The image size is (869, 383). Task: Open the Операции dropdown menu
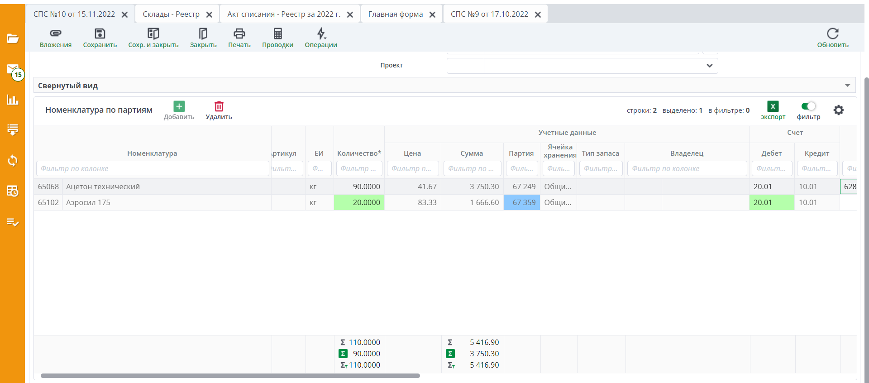(321, 34)
